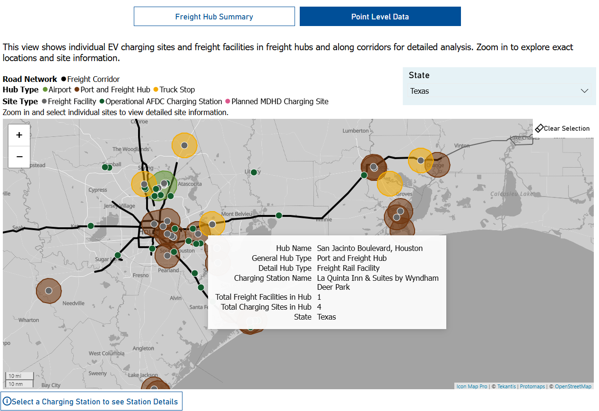Click the Truck Stop yellow legend swatch

coord(156,90)
